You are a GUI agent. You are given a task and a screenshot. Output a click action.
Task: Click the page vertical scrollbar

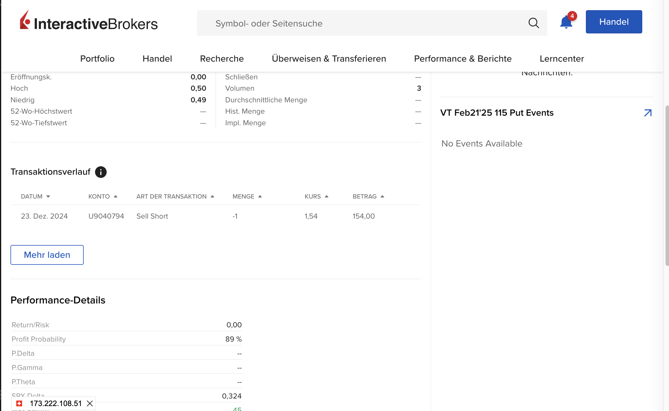667,186
